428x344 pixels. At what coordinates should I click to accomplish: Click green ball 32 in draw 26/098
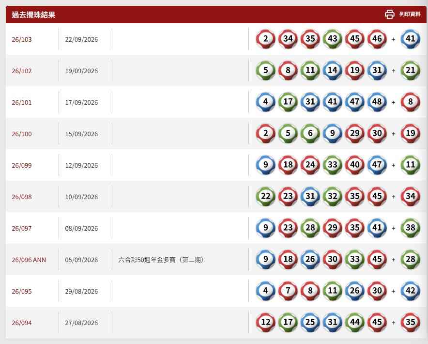coord(332,196)
